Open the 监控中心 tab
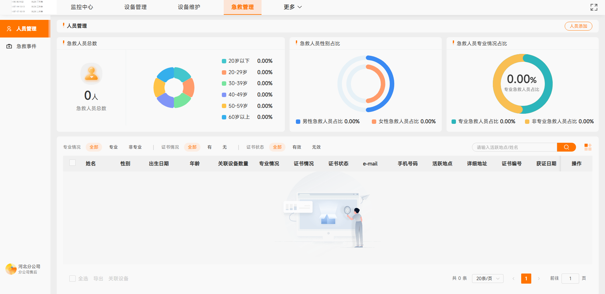Image resolution: width=605 pixels, height=294 pixels. click(x=82, y=7)
